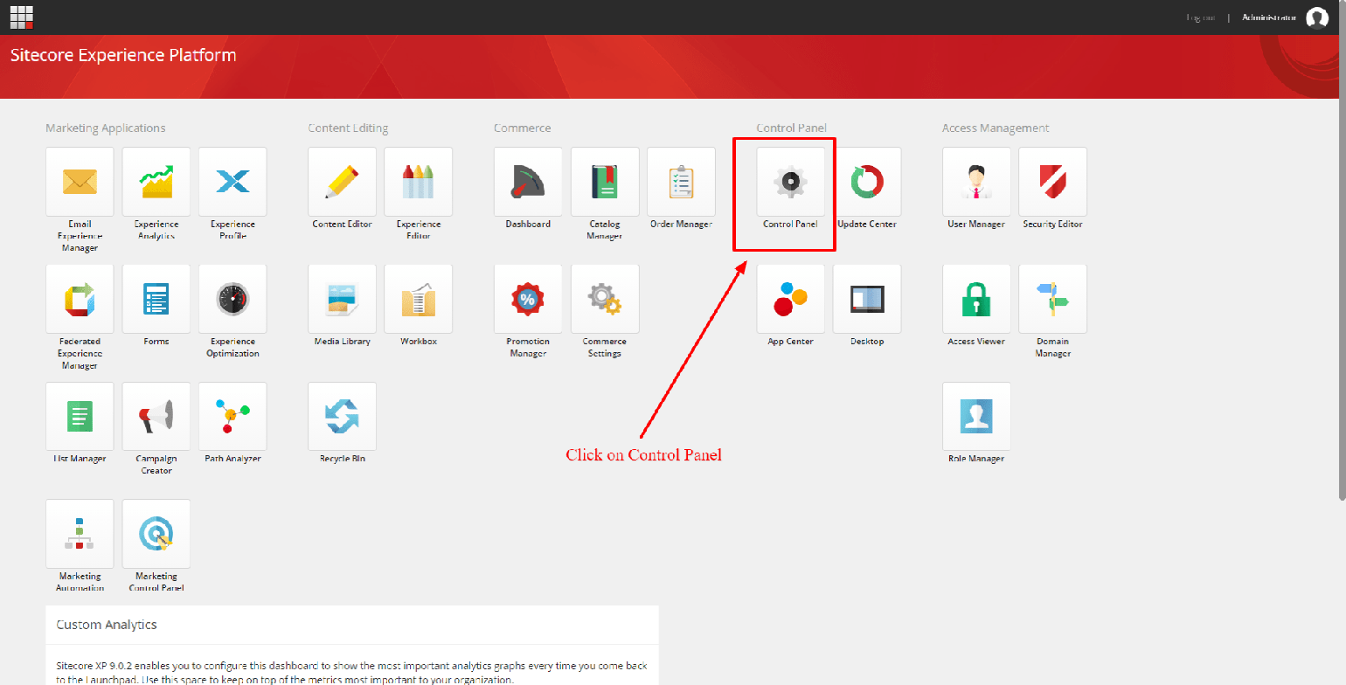The image size is (1346, 685).
Task: Click the launchpad grid icon
Action: click(x=22, y=17)
